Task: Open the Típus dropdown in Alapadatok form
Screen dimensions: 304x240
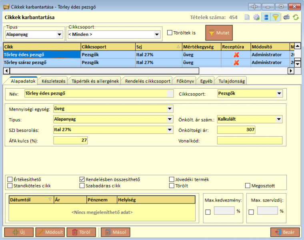Action: click(x=170, y=119)
